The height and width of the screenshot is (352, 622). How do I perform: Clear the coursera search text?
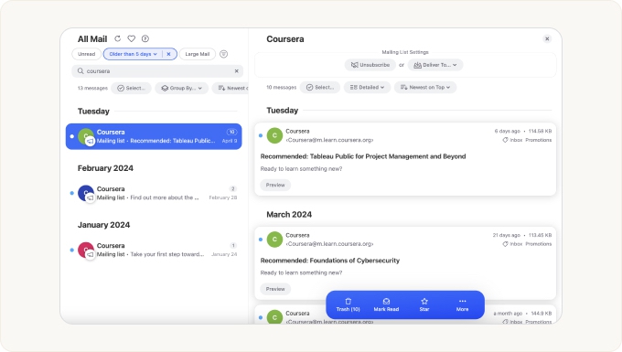[236, 71]
